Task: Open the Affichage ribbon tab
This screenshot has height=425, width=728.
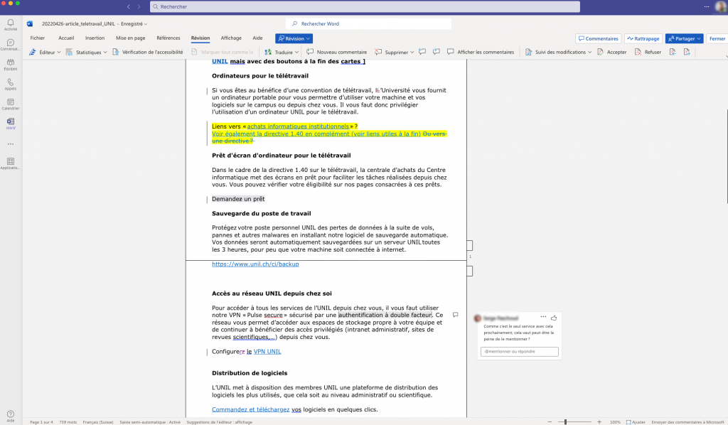Action: 231,38
